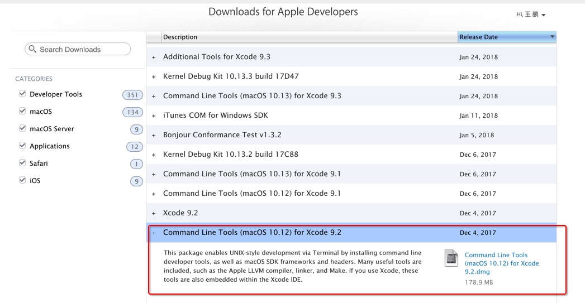Screen dimensions: 585x303
Task: Click the Jan 5, 2018 release date
Action: [477, 135]
